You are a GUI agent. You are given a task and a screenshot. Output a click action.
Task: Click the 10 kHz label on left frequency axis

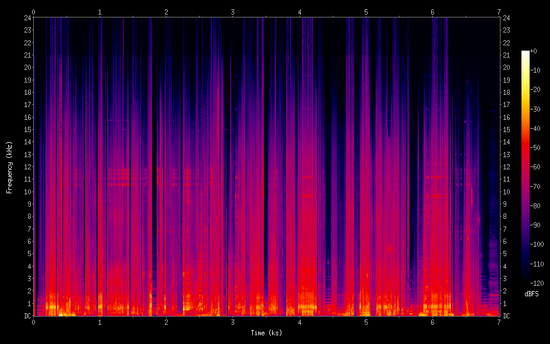point(26,192)
